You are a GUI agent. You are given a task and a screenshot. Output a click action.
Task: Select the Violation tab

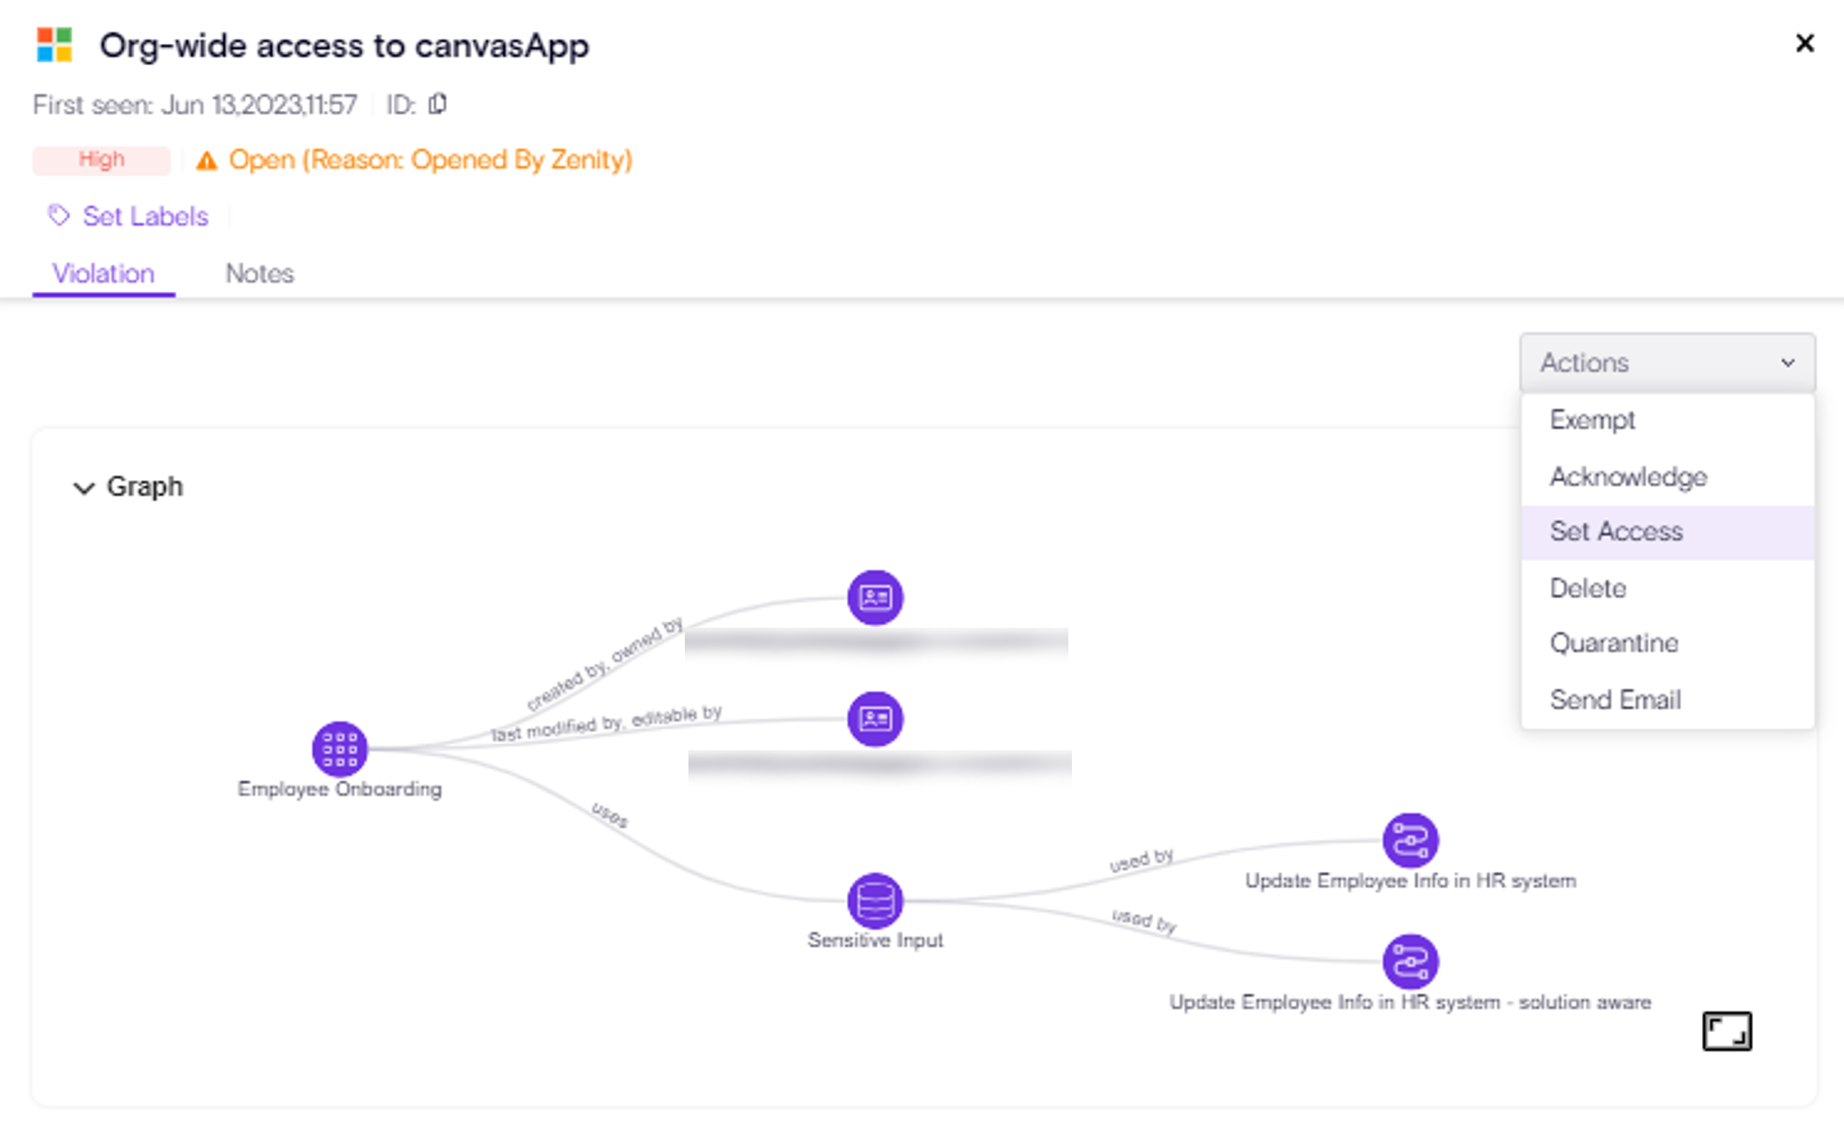pyautogui.click(x=103, y=274)
